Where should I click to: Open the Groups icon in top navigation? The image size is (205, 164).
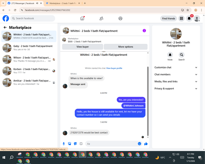point(121,18)
